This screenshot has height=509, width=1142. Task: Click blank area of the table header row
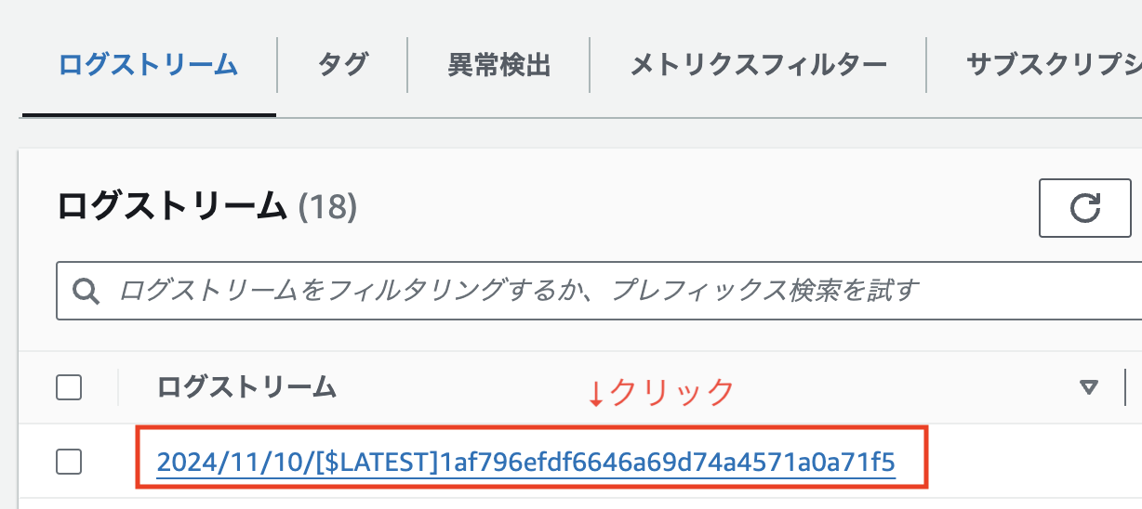pyautogui.click(x=883, y=387)
